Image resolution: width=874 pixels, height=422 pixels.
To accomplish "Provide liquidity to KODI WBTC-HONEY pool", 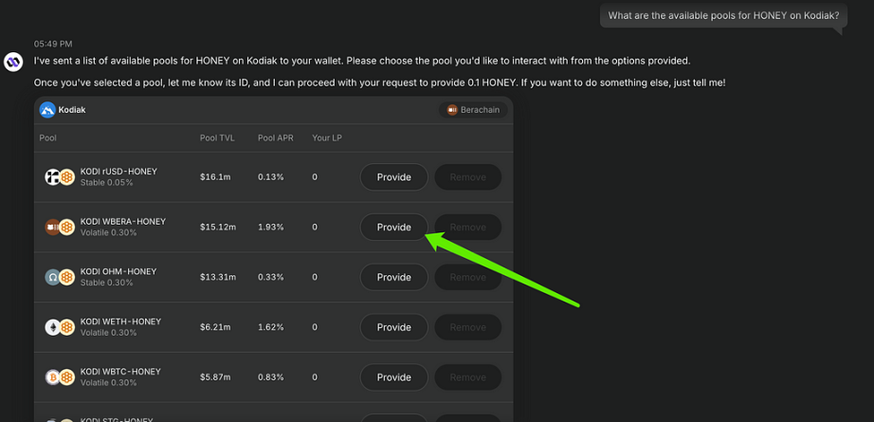I will [x=394, y=377].
